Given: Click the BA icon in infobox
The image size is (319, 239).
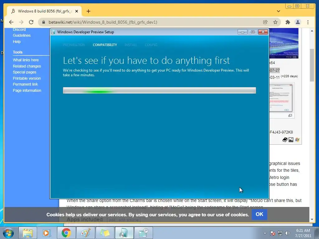Looking at the screenshot, I should (x=297, y=140).
